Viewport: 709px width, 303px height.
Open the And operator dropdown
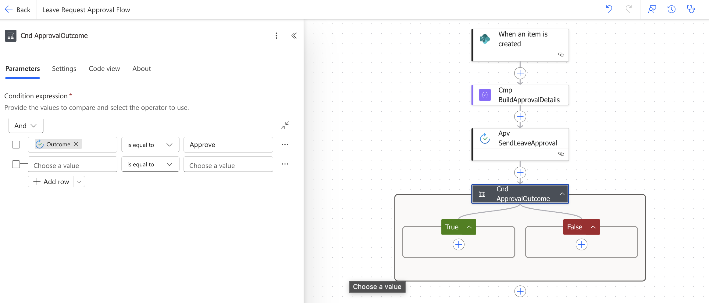click(x=26, y=125)
